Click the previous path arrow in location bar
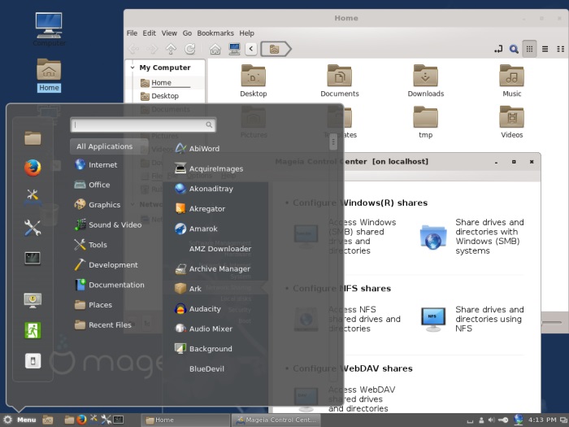The width and height of the screenshot is (569, 427). (251, 49)
